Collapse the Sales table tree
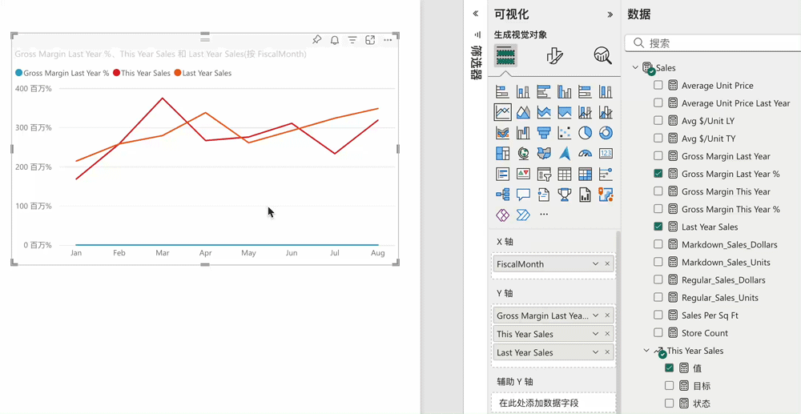This screenshot has width=801, height=414. [636, 68]
